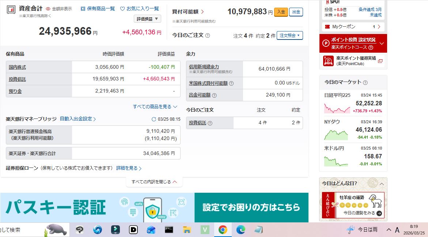This screenshot has width=428, height=237.
Task: Click the パスキー認証 banner image
Action: 154,207
